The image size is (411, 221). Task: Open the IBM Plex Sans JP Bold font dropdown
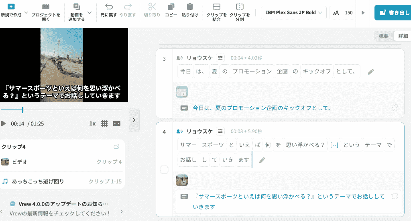293,12
